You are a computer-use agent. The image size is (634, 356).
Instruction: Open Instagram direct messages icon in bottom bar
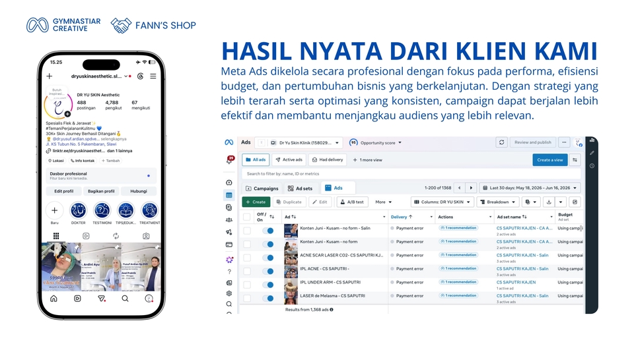(102, 299)
